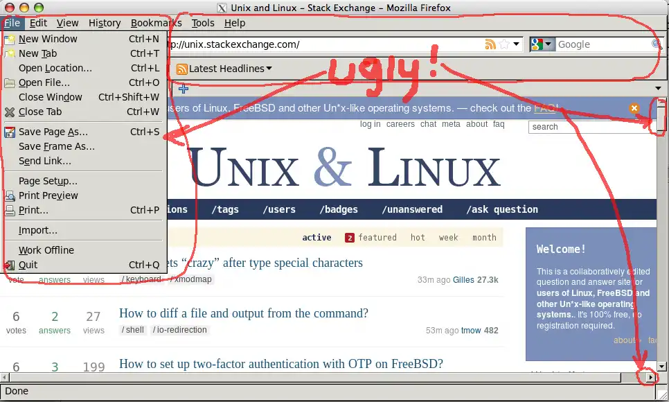Choose Close Window menu entry

(84, 97)
